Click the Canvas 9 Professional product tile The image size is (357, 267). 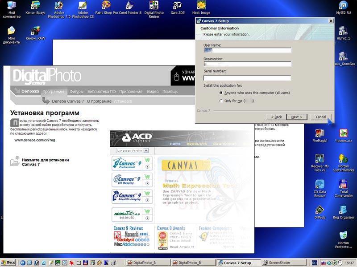132,163
